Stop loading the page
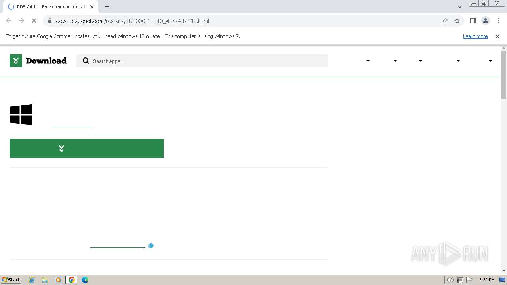This screenshot has width=507, height=285. 34,21
